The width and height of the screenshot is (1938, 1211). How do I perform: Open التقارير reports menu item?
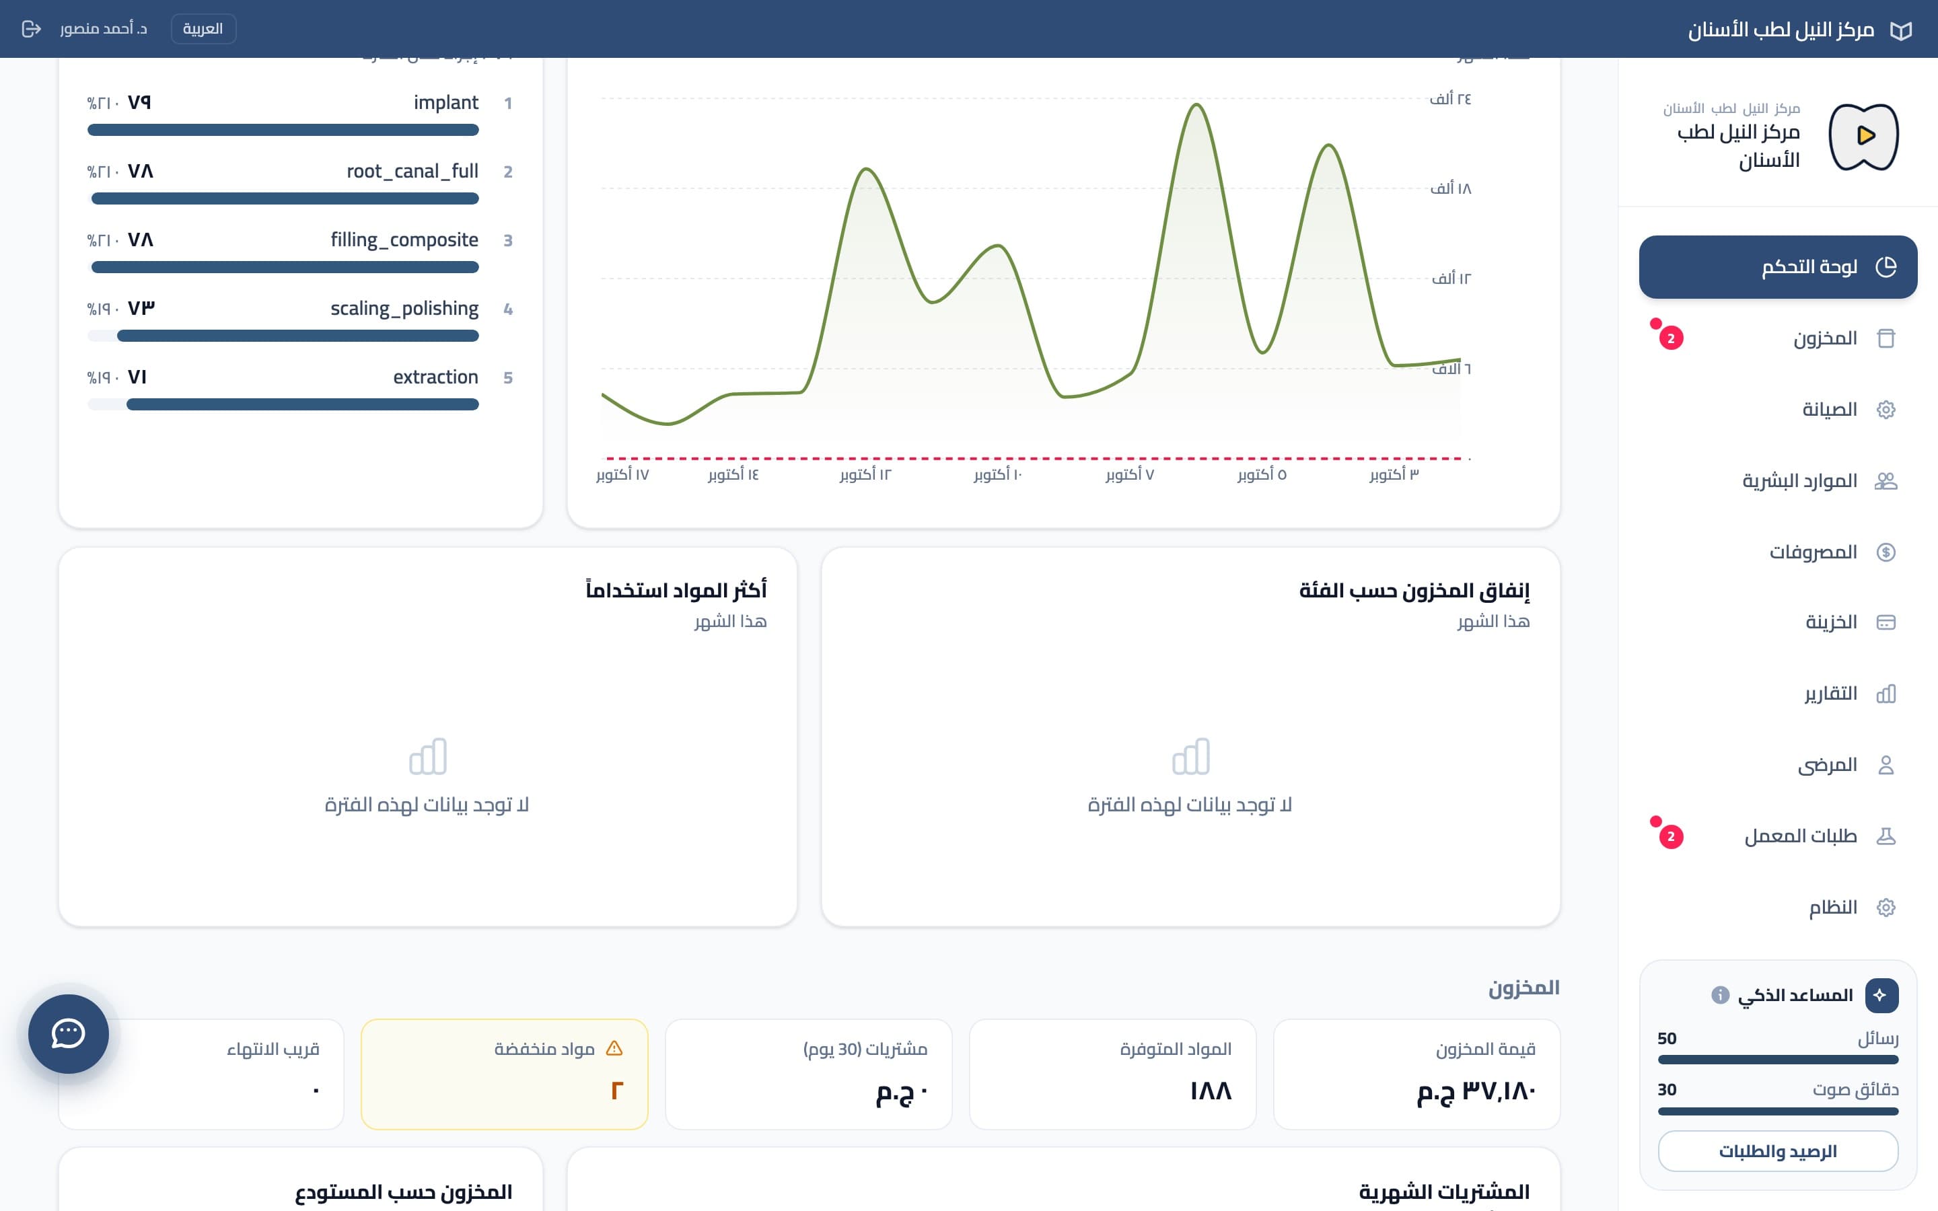coord(1778,694)
